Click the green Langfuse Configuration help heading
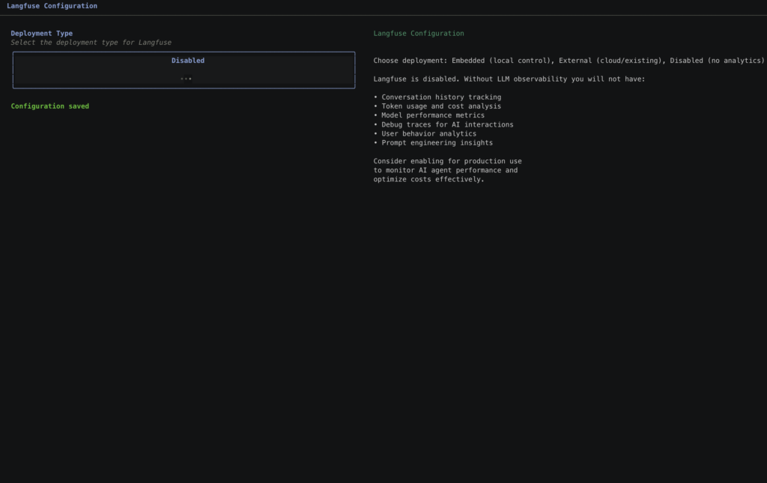 (418, 34)
